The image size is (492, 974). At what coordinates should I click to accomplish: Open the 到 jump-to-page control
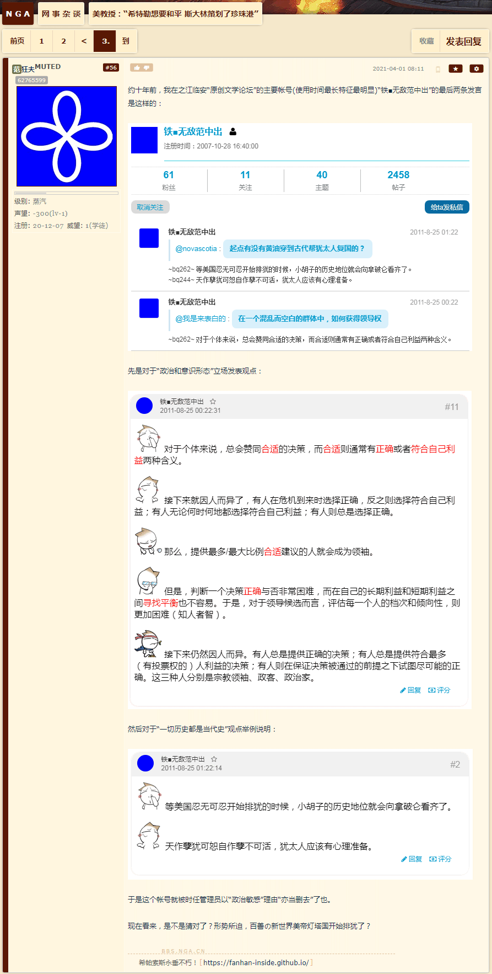coord(126,41)
